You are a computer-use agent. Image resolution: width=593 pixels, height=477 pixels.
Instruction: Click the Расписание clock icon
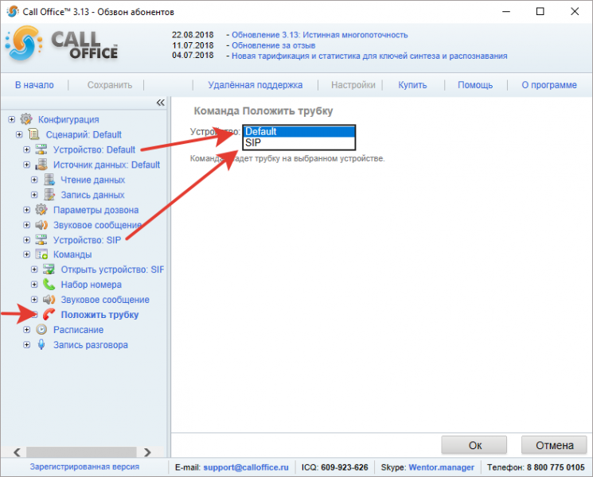(x=41, y=330)
